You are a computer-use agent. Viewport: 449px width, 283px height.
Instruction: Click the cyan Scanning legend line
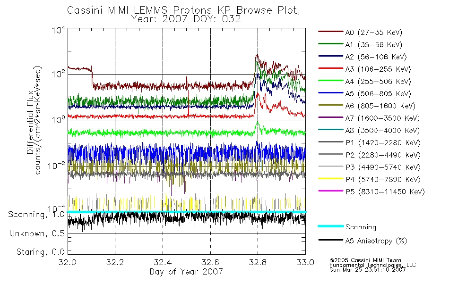coord(330,226)
